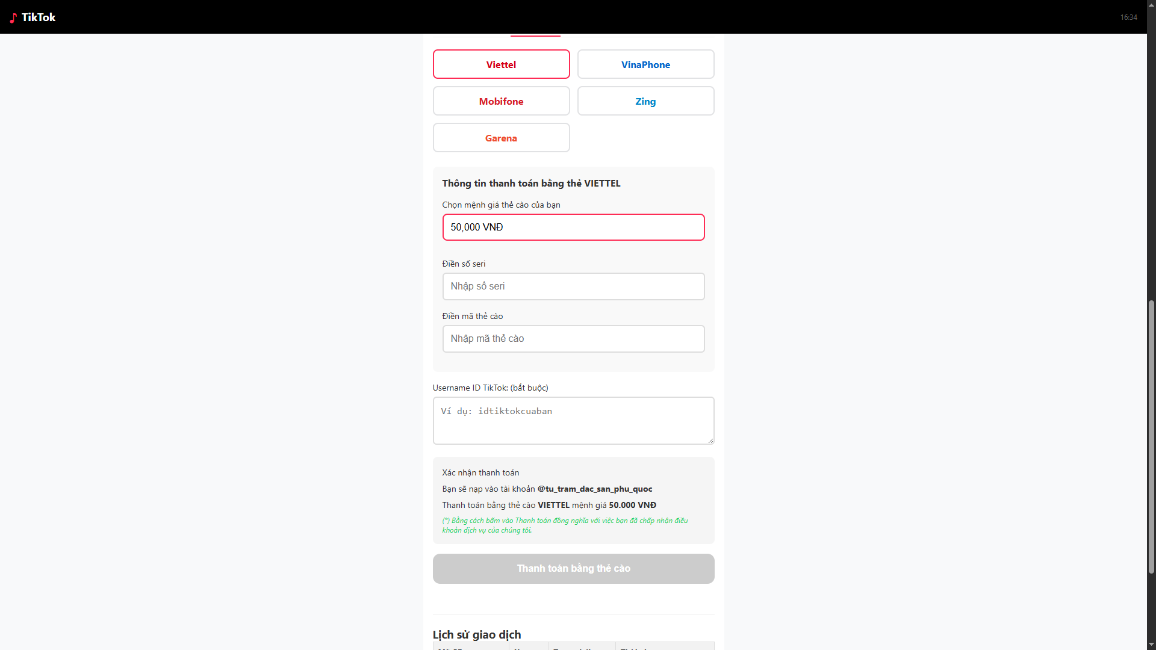1156x650 pixels.
Task: Choose VinaPhone card provider option
Action: point(645,64)
